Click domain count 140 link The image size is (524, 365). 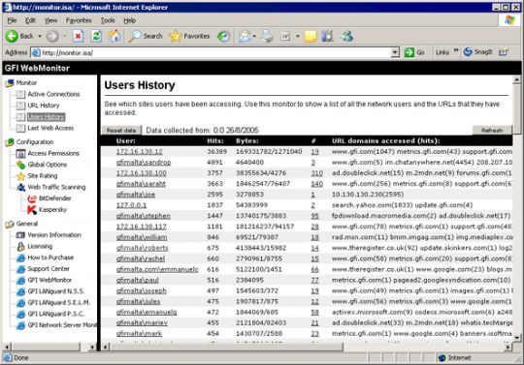pyautogui.click(x=316, y=184)
